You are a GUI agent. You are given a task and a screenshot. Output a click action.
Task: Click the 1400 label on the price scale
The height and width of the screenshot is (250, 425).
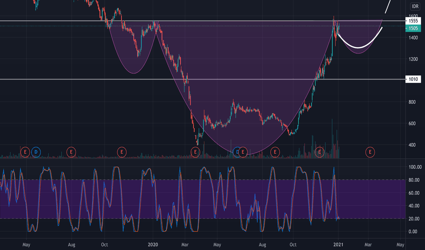coord(413,38)
